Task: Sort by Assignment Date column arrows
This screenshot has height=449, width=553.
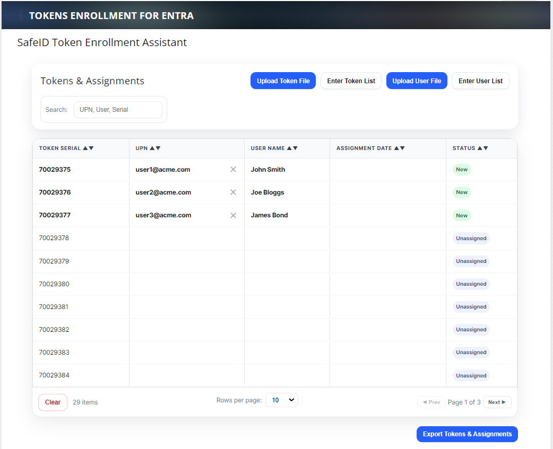Action: [x=399, y=148]
